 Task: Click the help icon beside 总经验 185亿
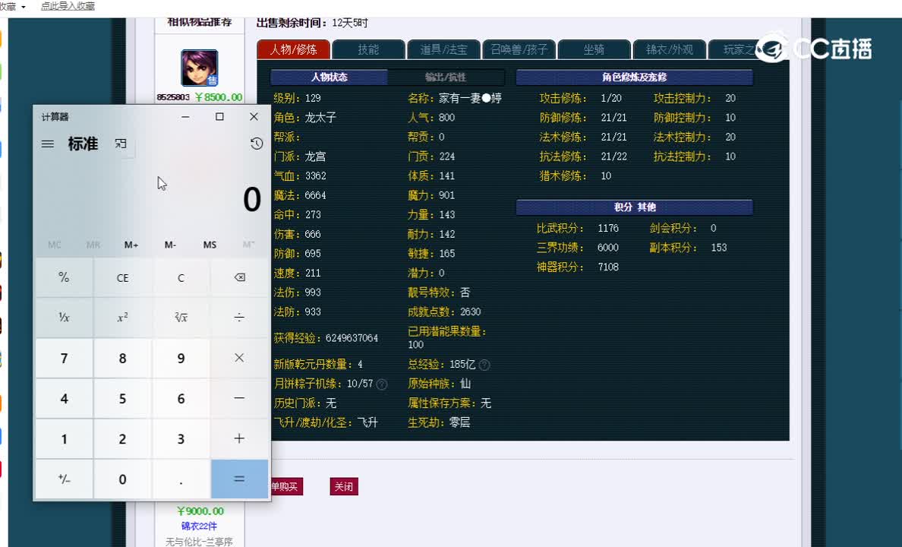click(484, 365)
